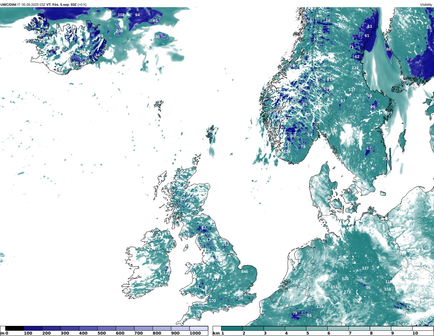Click the 900–1000 m pale lavender swatch

pyautogui.click(x=180, y=328)
